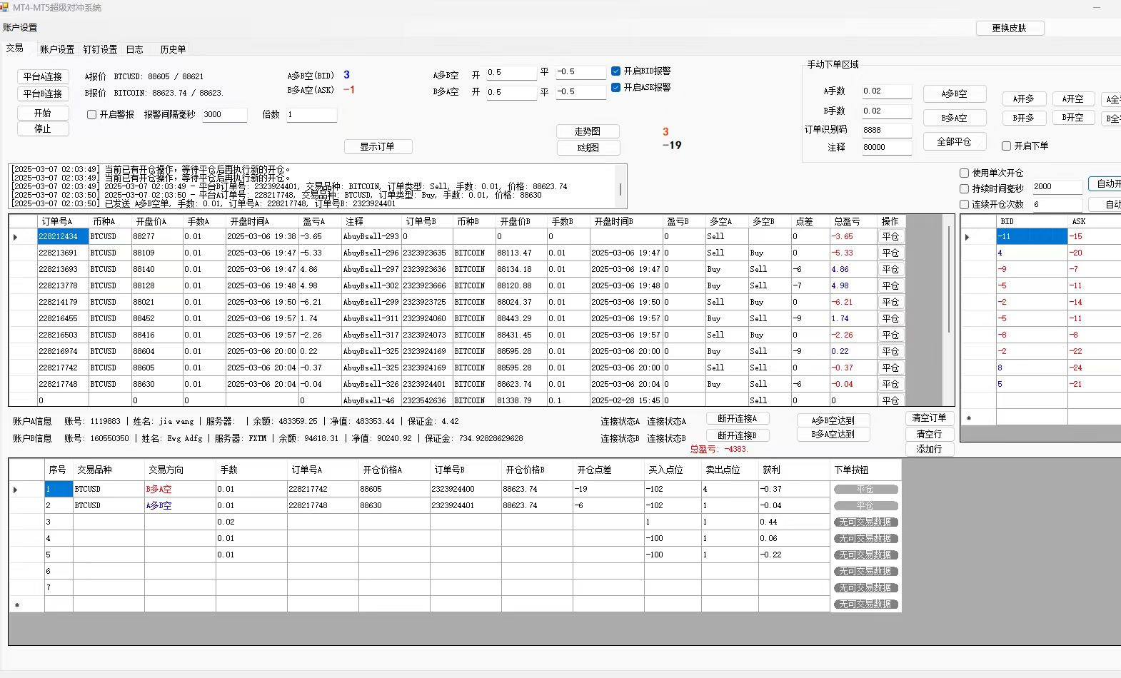Tick the 开启下单 checkbox
This screenshot has height=678, width=1121.
1007,146
